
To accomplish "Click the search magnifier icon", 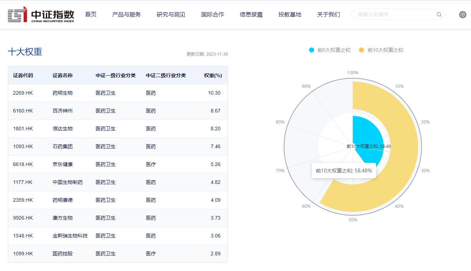I will 439,15.
